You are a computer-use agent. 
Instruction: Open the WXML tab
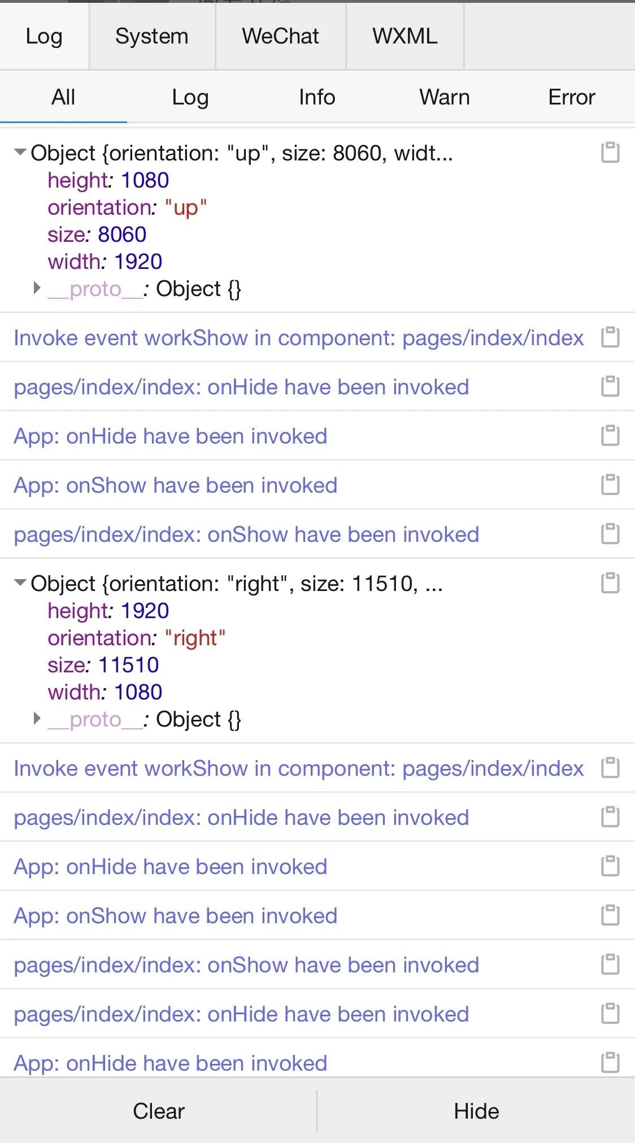pos(405,36)
